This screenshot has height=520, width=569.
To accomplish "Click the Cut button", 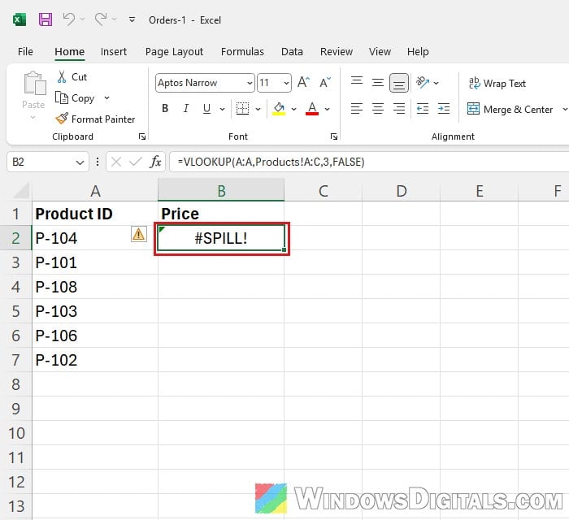I will pos(72,77).
